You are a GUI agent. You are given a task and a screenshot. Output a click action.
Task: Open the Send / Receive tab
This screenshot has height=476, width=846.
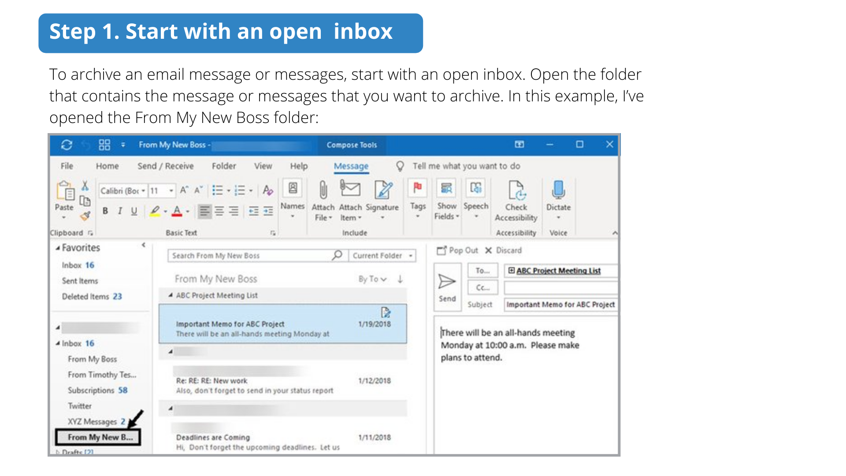[x=165, y=166]
